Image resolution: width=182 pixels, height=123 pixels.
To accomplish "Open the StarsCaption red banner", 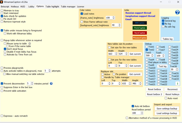I will (x=140, y=33).
